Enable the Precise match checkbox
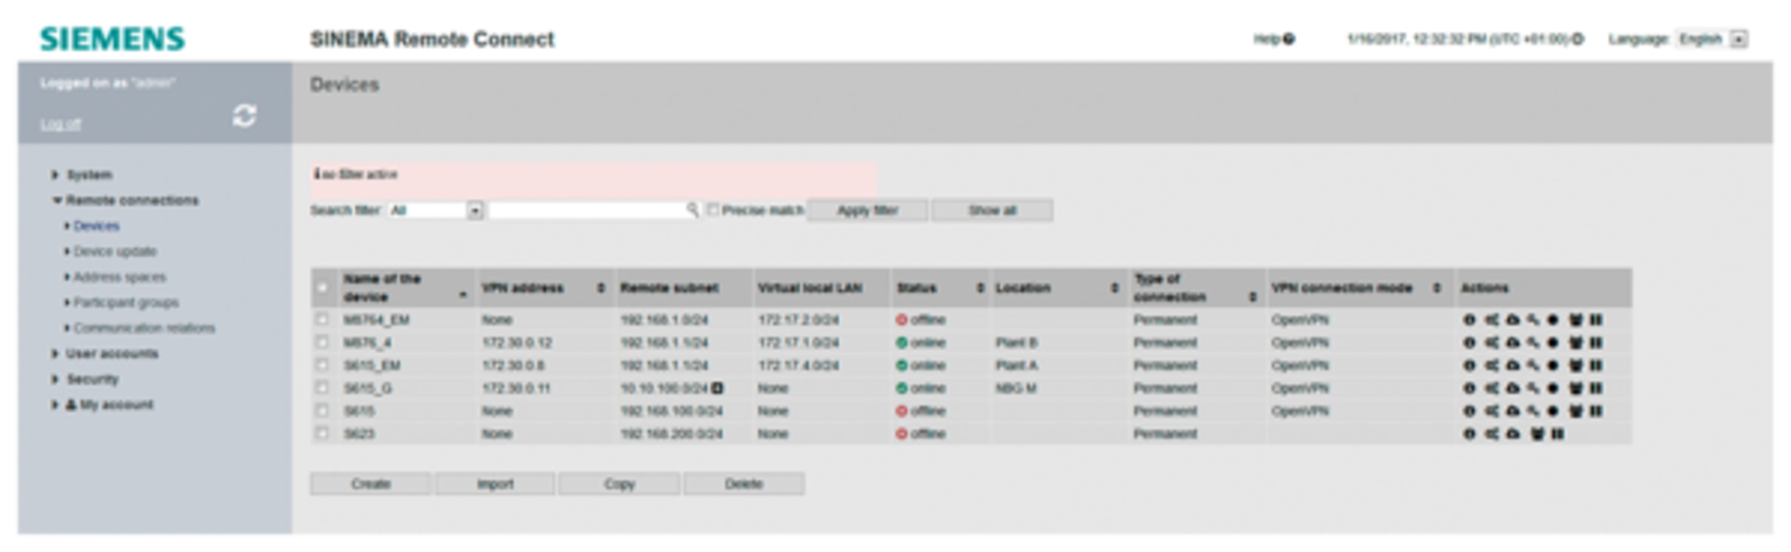The height and width of the screenshot is (552, 1791). [712, 210]
